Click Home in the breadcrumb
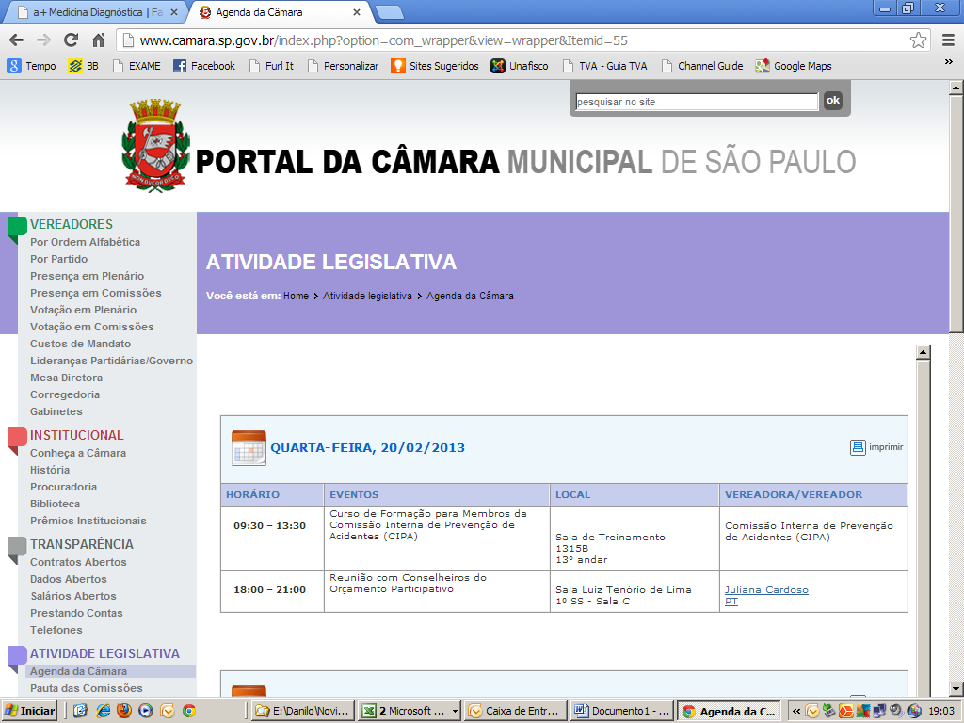Image resolution: width=964 pixels, height=723 pixels. click(x=296, y=296)
